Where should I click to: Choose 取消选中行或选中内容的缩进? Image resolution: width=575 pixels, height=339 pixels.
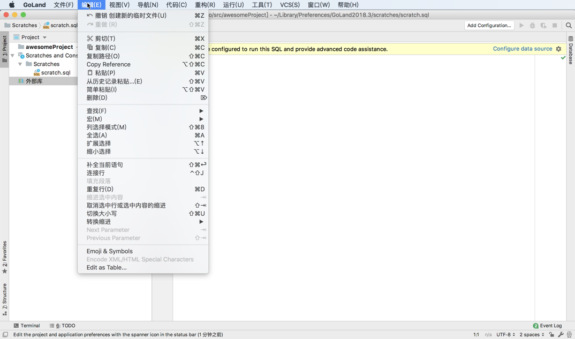pos(143,206)
